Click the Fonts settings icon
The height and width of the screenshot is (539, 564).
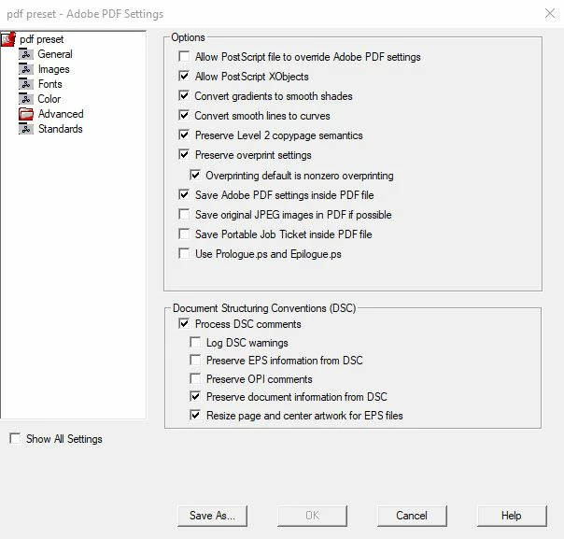(x=26, y=84)
